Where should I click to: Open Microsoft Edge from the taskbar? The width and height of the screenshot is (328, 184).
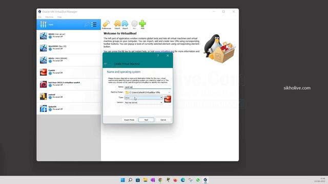(183, 180)
